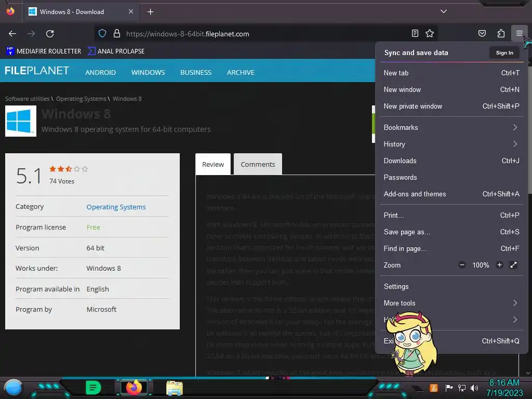This screenshot has width=532, height=399.
Task: Choose Print… in the menu
Action: pos(451,216)
